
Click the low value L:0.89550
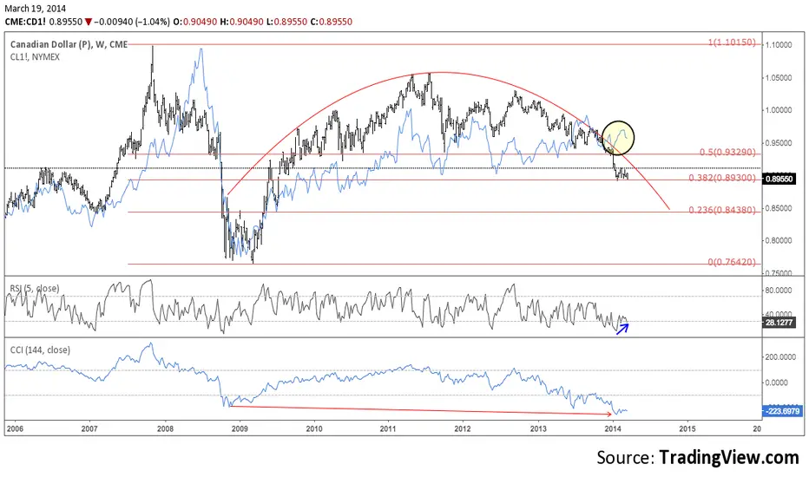[286, 22]
